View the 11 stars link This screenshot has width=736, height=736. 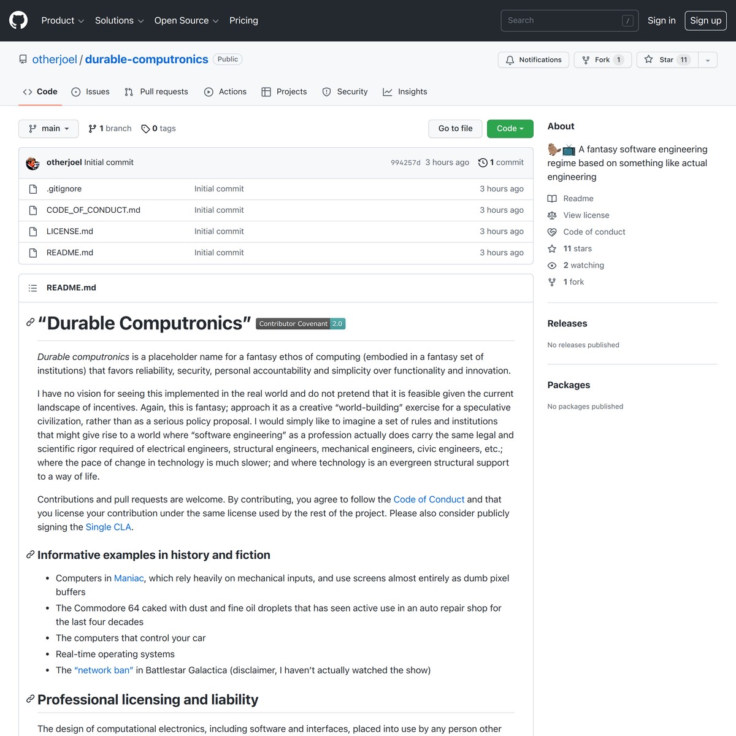coord(570,248)
